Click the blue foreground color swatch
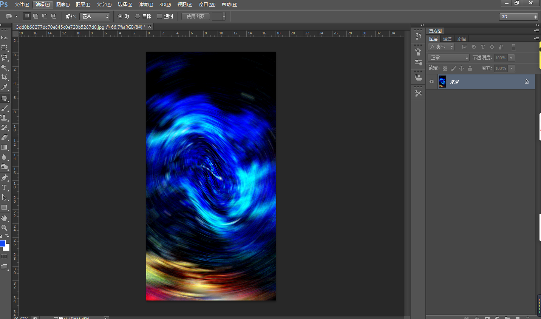Image resolution: width=541 pixels, height=319 pixels. pos(3,243)
